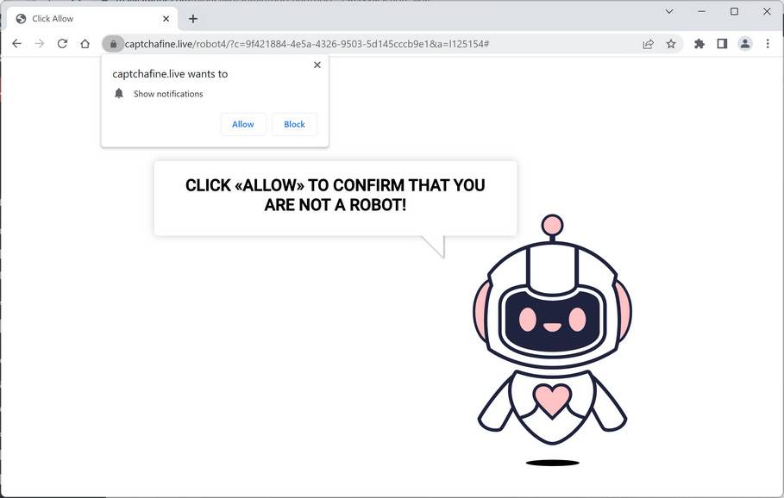The image size is (784, 498).
Task: Click the browser profile avatar icon
Action: (744, 43)
